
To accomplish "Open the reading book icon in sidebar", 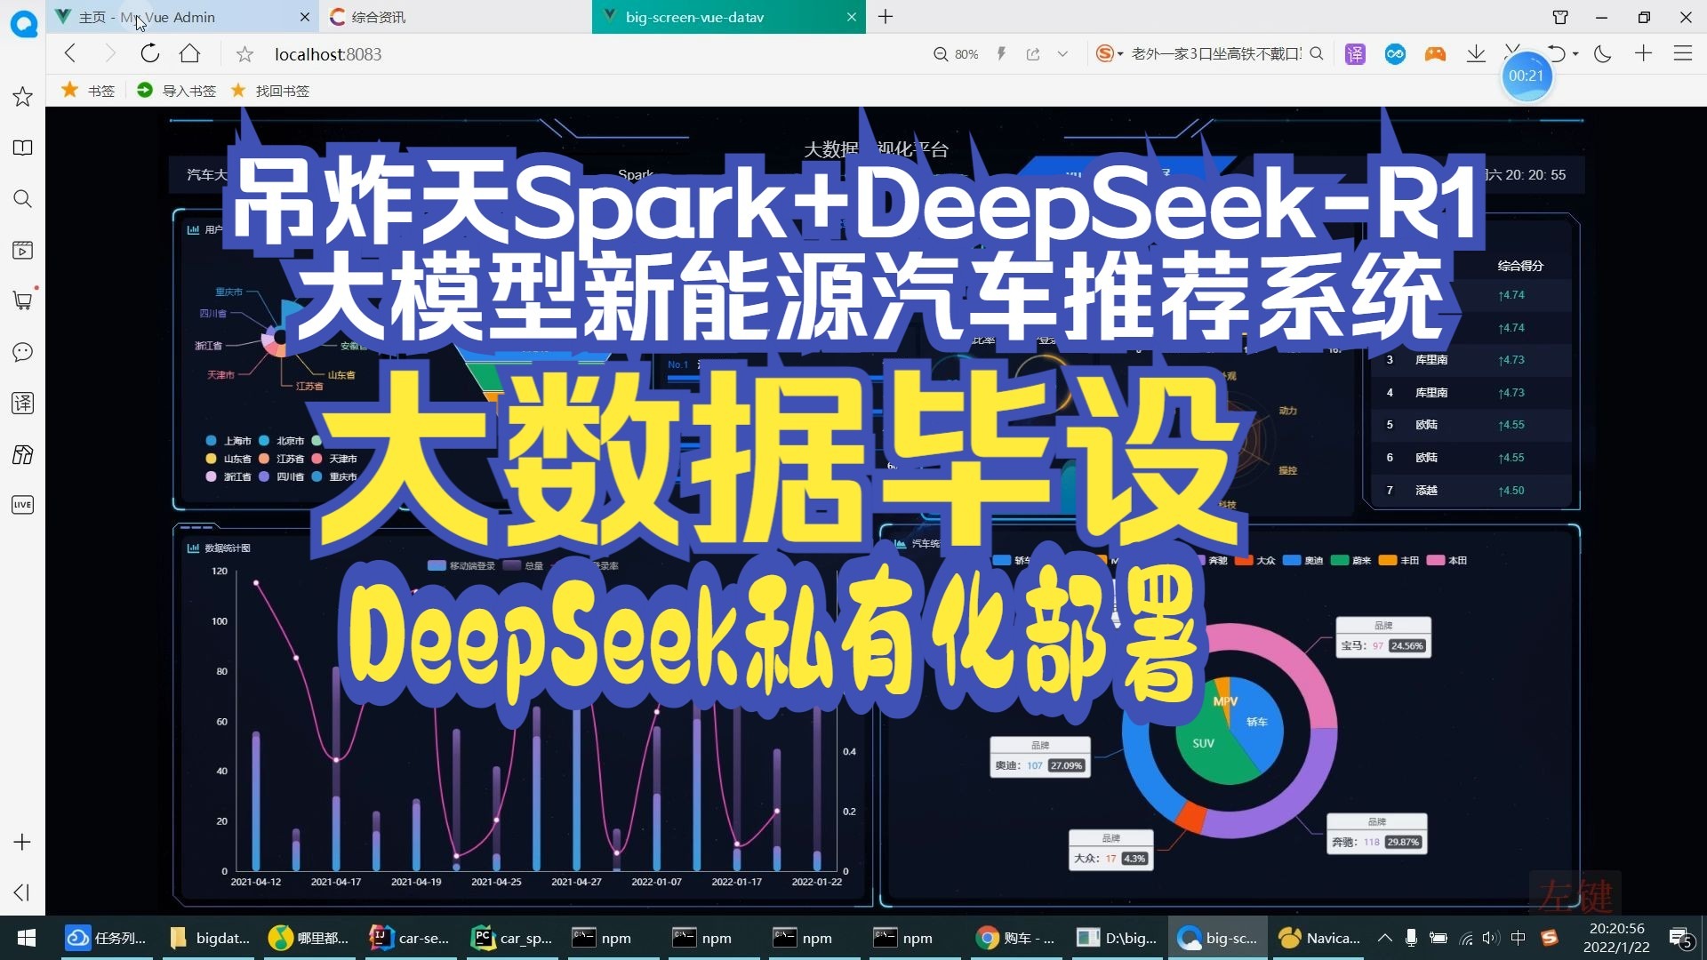I will click(23, 148).
